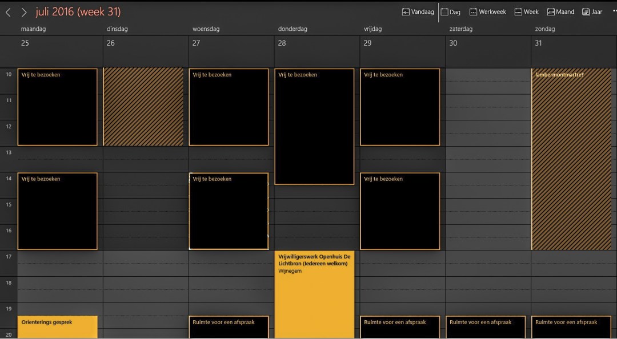Go to previous week with back arrow
617x339 pixels.
(x=8, y=12)
